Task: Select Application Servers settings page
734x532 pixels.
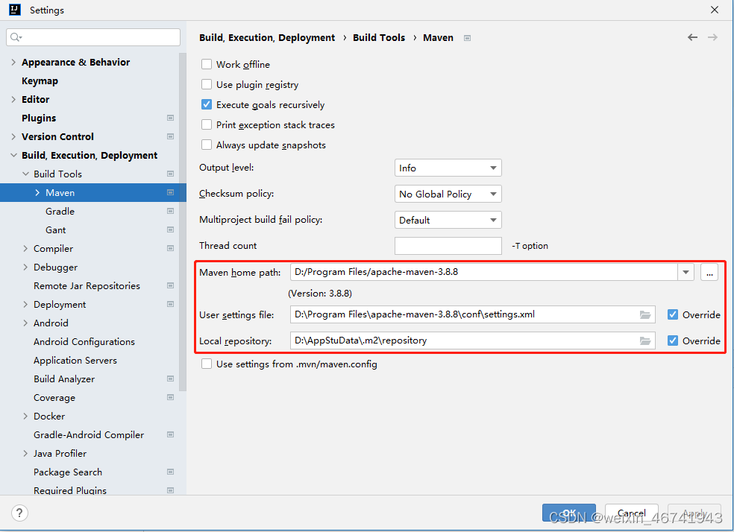Action: pyautogui.click(x=75, y=361)
